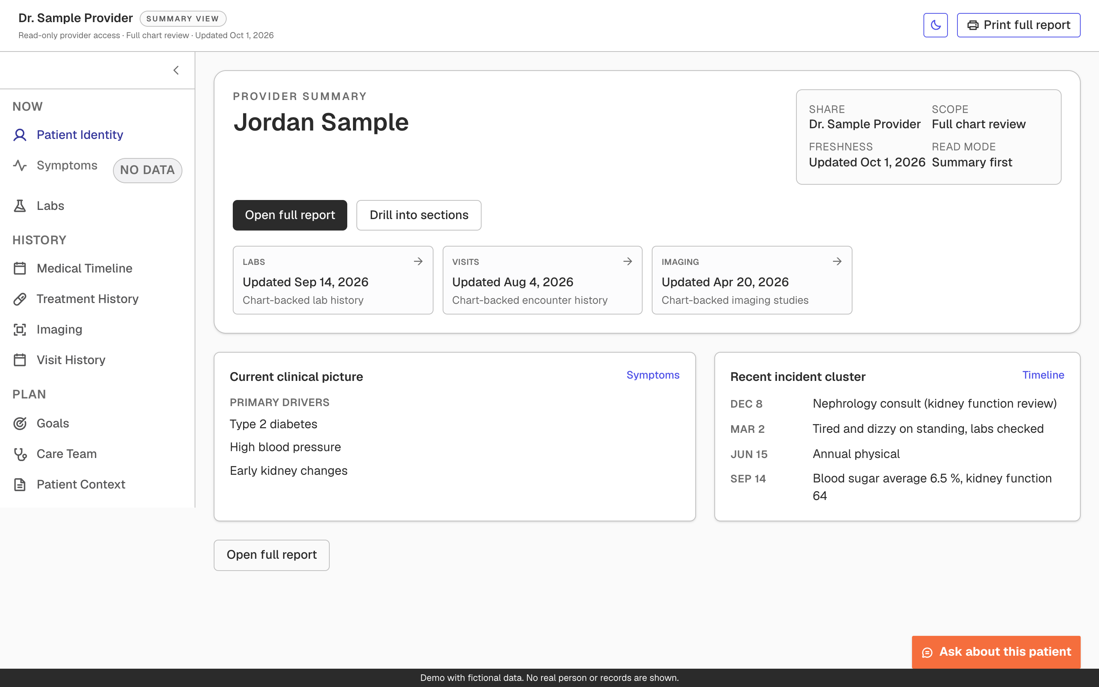Open the Labs card arrow icon

pos(418,261)
